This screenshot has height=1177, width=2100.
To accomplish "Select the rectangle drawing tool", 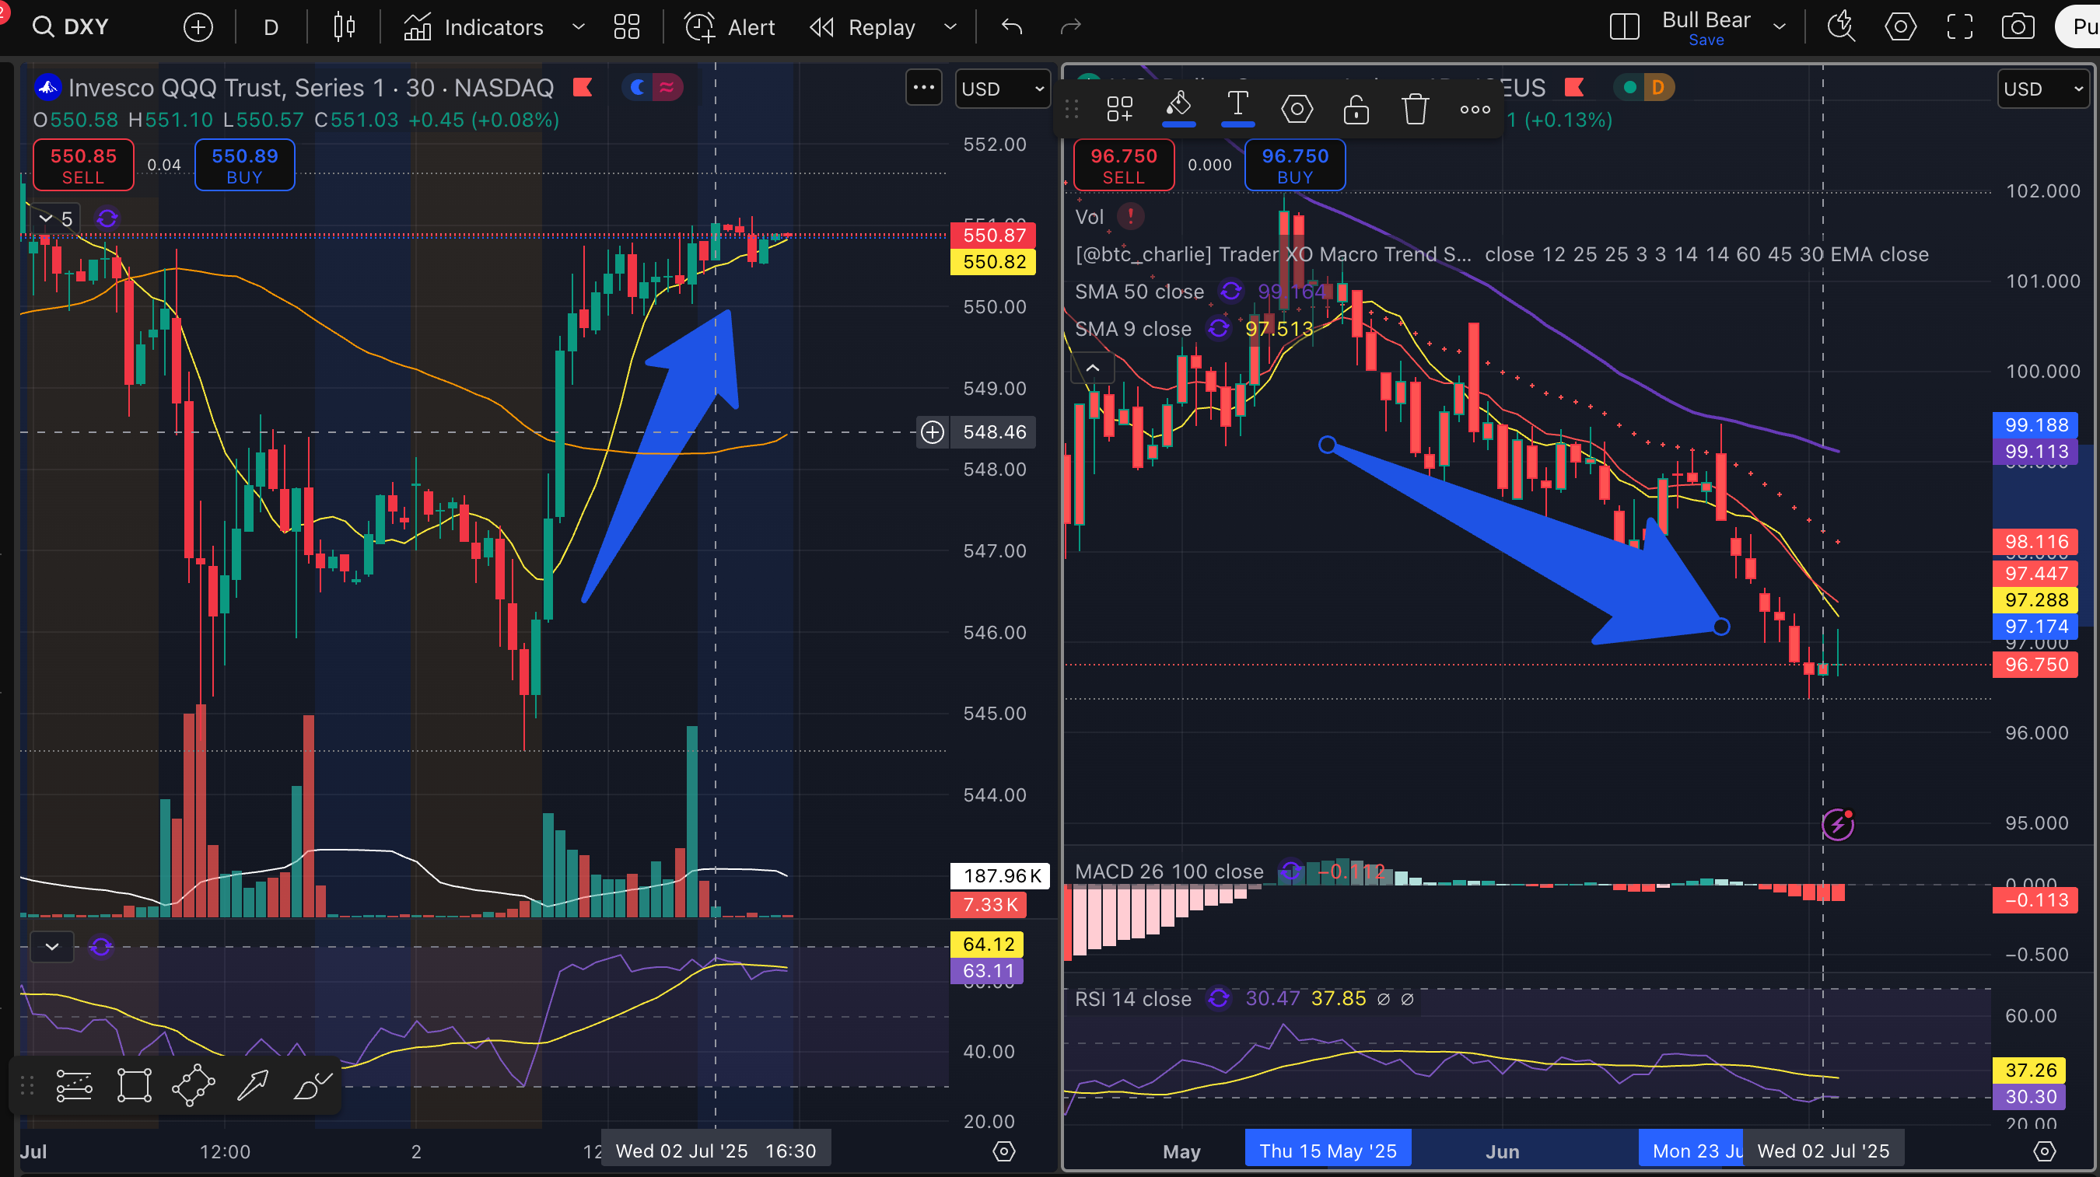I will (x=135, y=1086).
